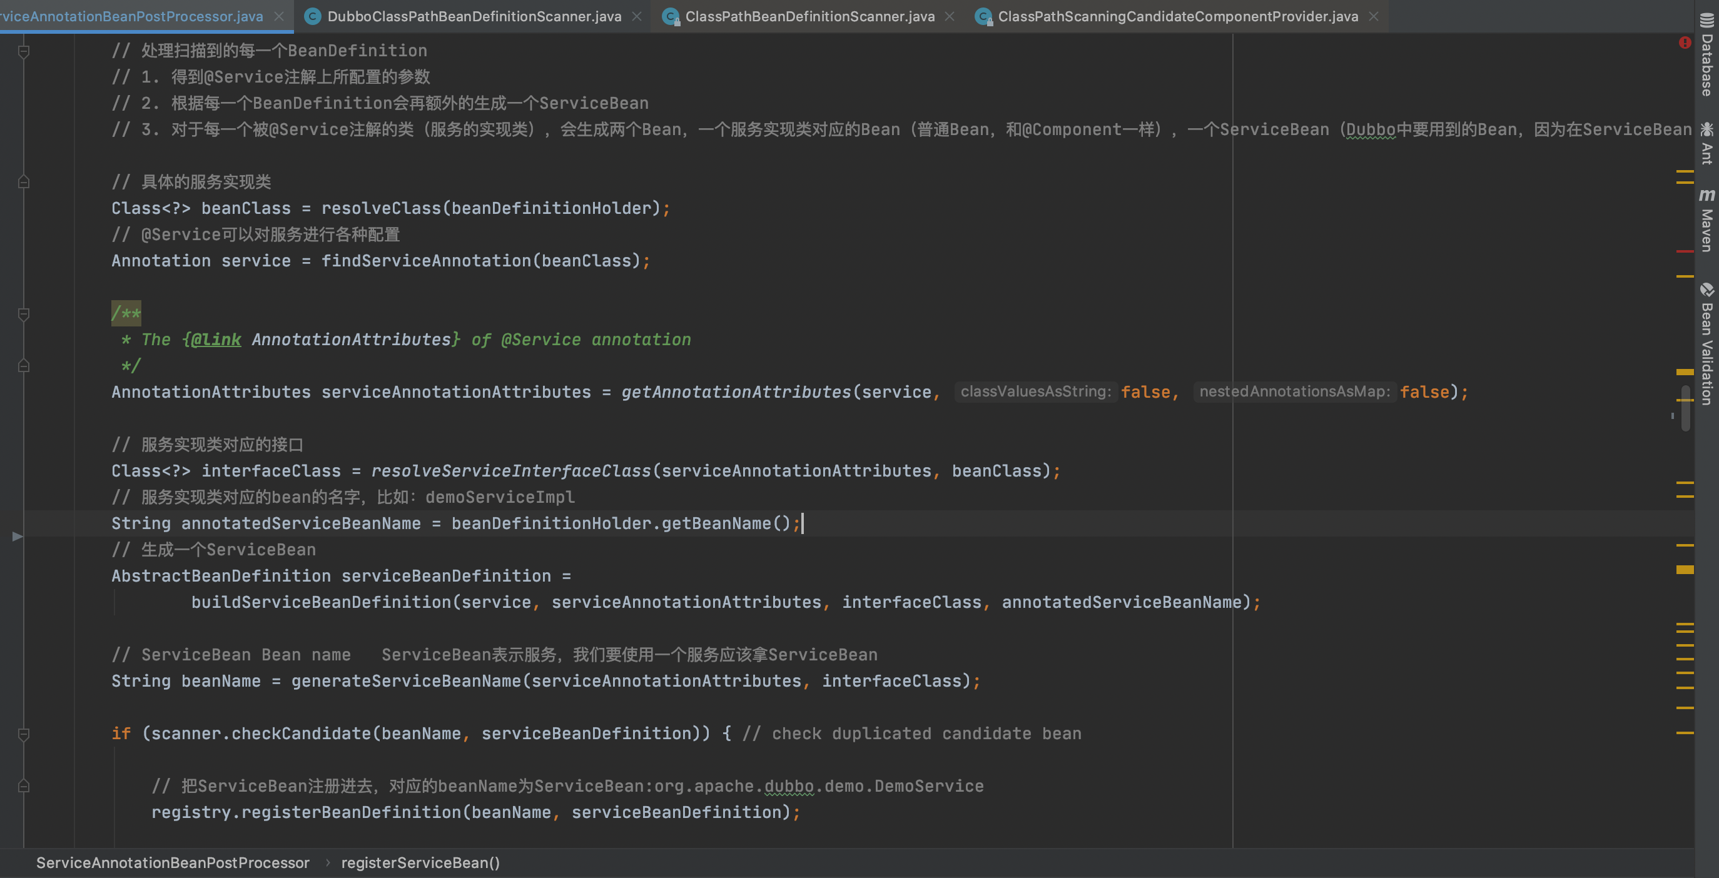This screenshot has width=1719, height=878.
Task: Click the editor vertical scrollbar thumb
Action: click(x=1686, y=408)
